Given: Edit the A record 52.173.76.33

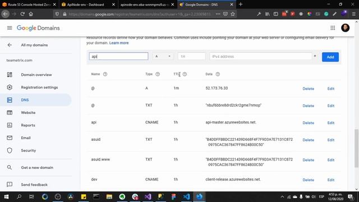Looking at the screenshot, I should pyautogui.click(x=331, y=89).
